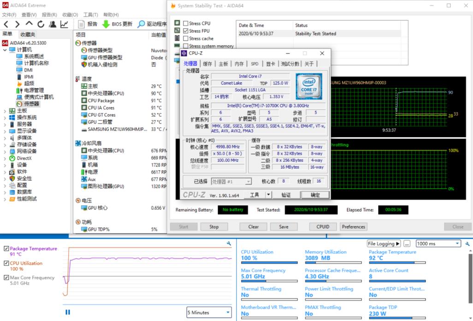Viewport: 473px width, 321px height.
Task: Pause the temperature graph playback
Action: [67, 312]
